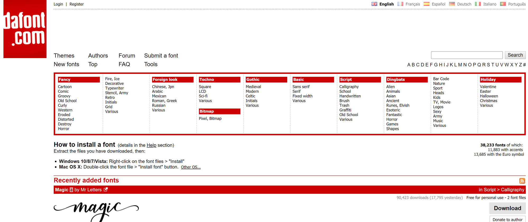Open the Groovy subcategory
Screen dimensions: 528x222
pos(64,96)
